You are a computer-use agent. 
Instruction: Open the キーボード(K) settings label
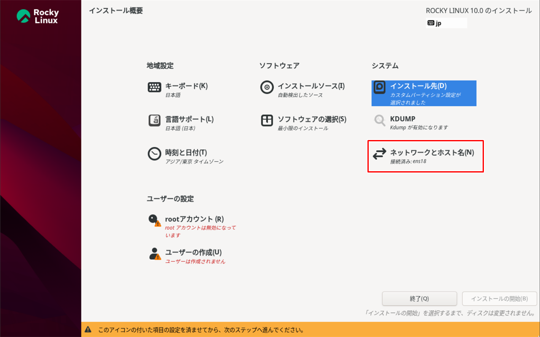click(186, 86)
